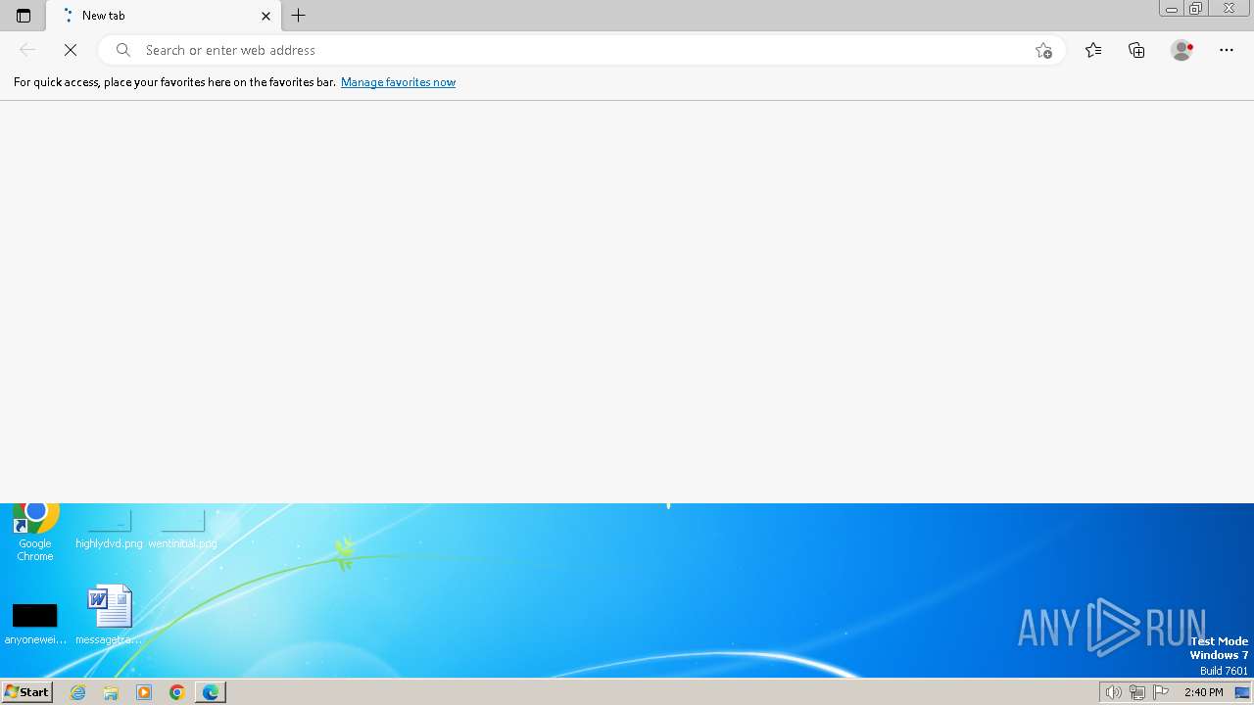
Task: Open the Collections icon
Action: (1136, 50)
